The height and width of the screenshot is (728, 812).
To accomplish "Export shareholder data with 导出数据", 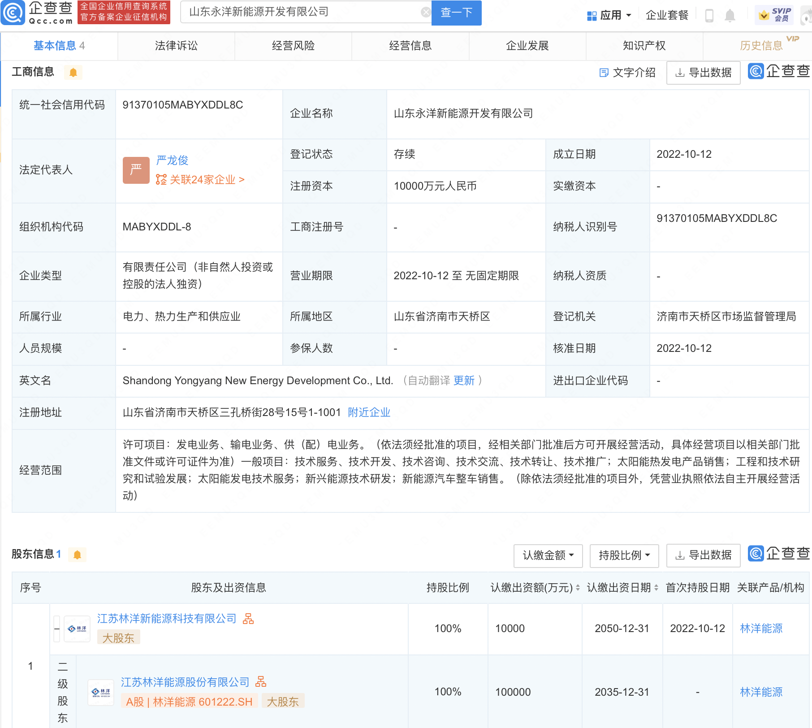I will 703,555.
